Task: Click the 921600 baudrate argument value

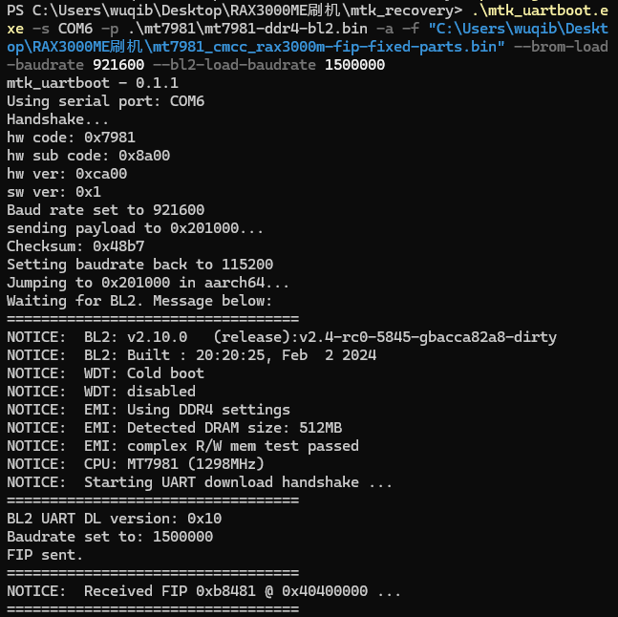Action: tap(118, 65)
